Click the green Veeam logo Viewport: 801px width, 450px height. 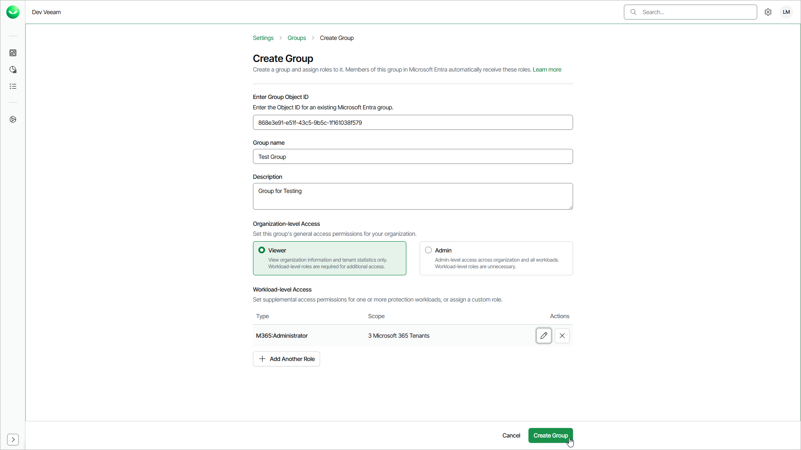tap(13, 12)
